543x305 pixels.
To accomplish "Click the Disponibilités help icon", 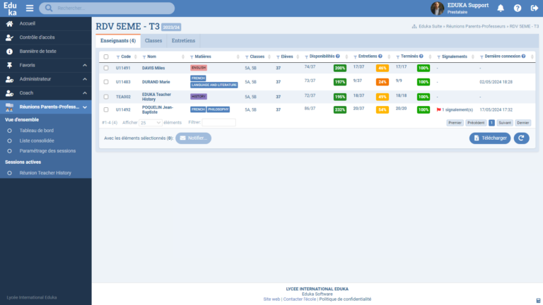I will 337,56.
